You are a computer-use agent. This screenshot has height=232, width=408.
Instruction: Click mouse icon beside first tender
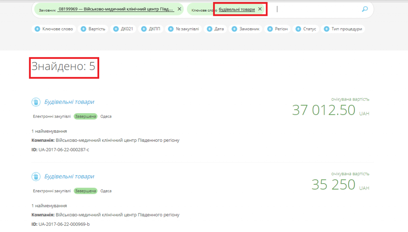(36, 102)
